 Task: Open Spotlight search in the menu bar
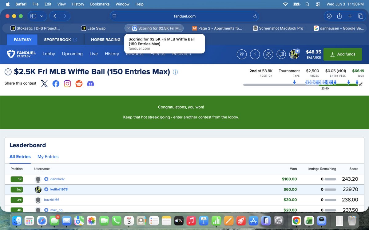click(x=307, y=4)
